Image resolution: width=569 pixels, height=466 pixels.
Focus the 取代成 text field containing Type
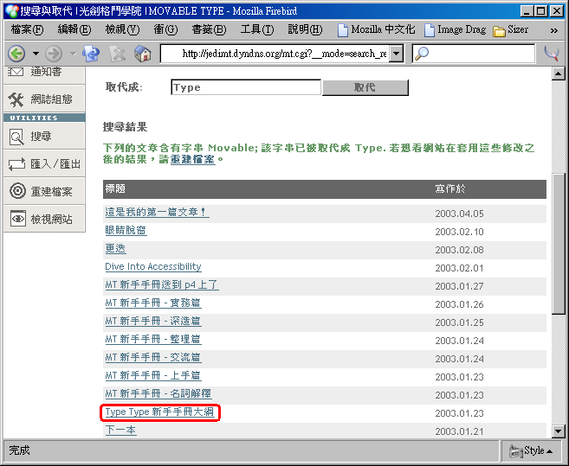point(246,87)
